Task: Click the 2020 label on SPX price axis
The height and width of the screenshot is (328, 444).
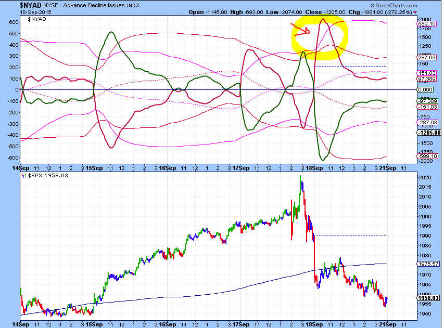Action: click(x=426, y=178)
